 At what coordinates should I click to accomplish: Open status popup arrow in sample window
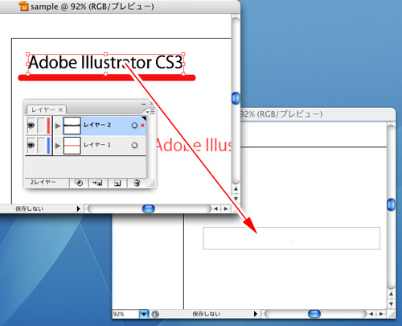coord(78,208)
